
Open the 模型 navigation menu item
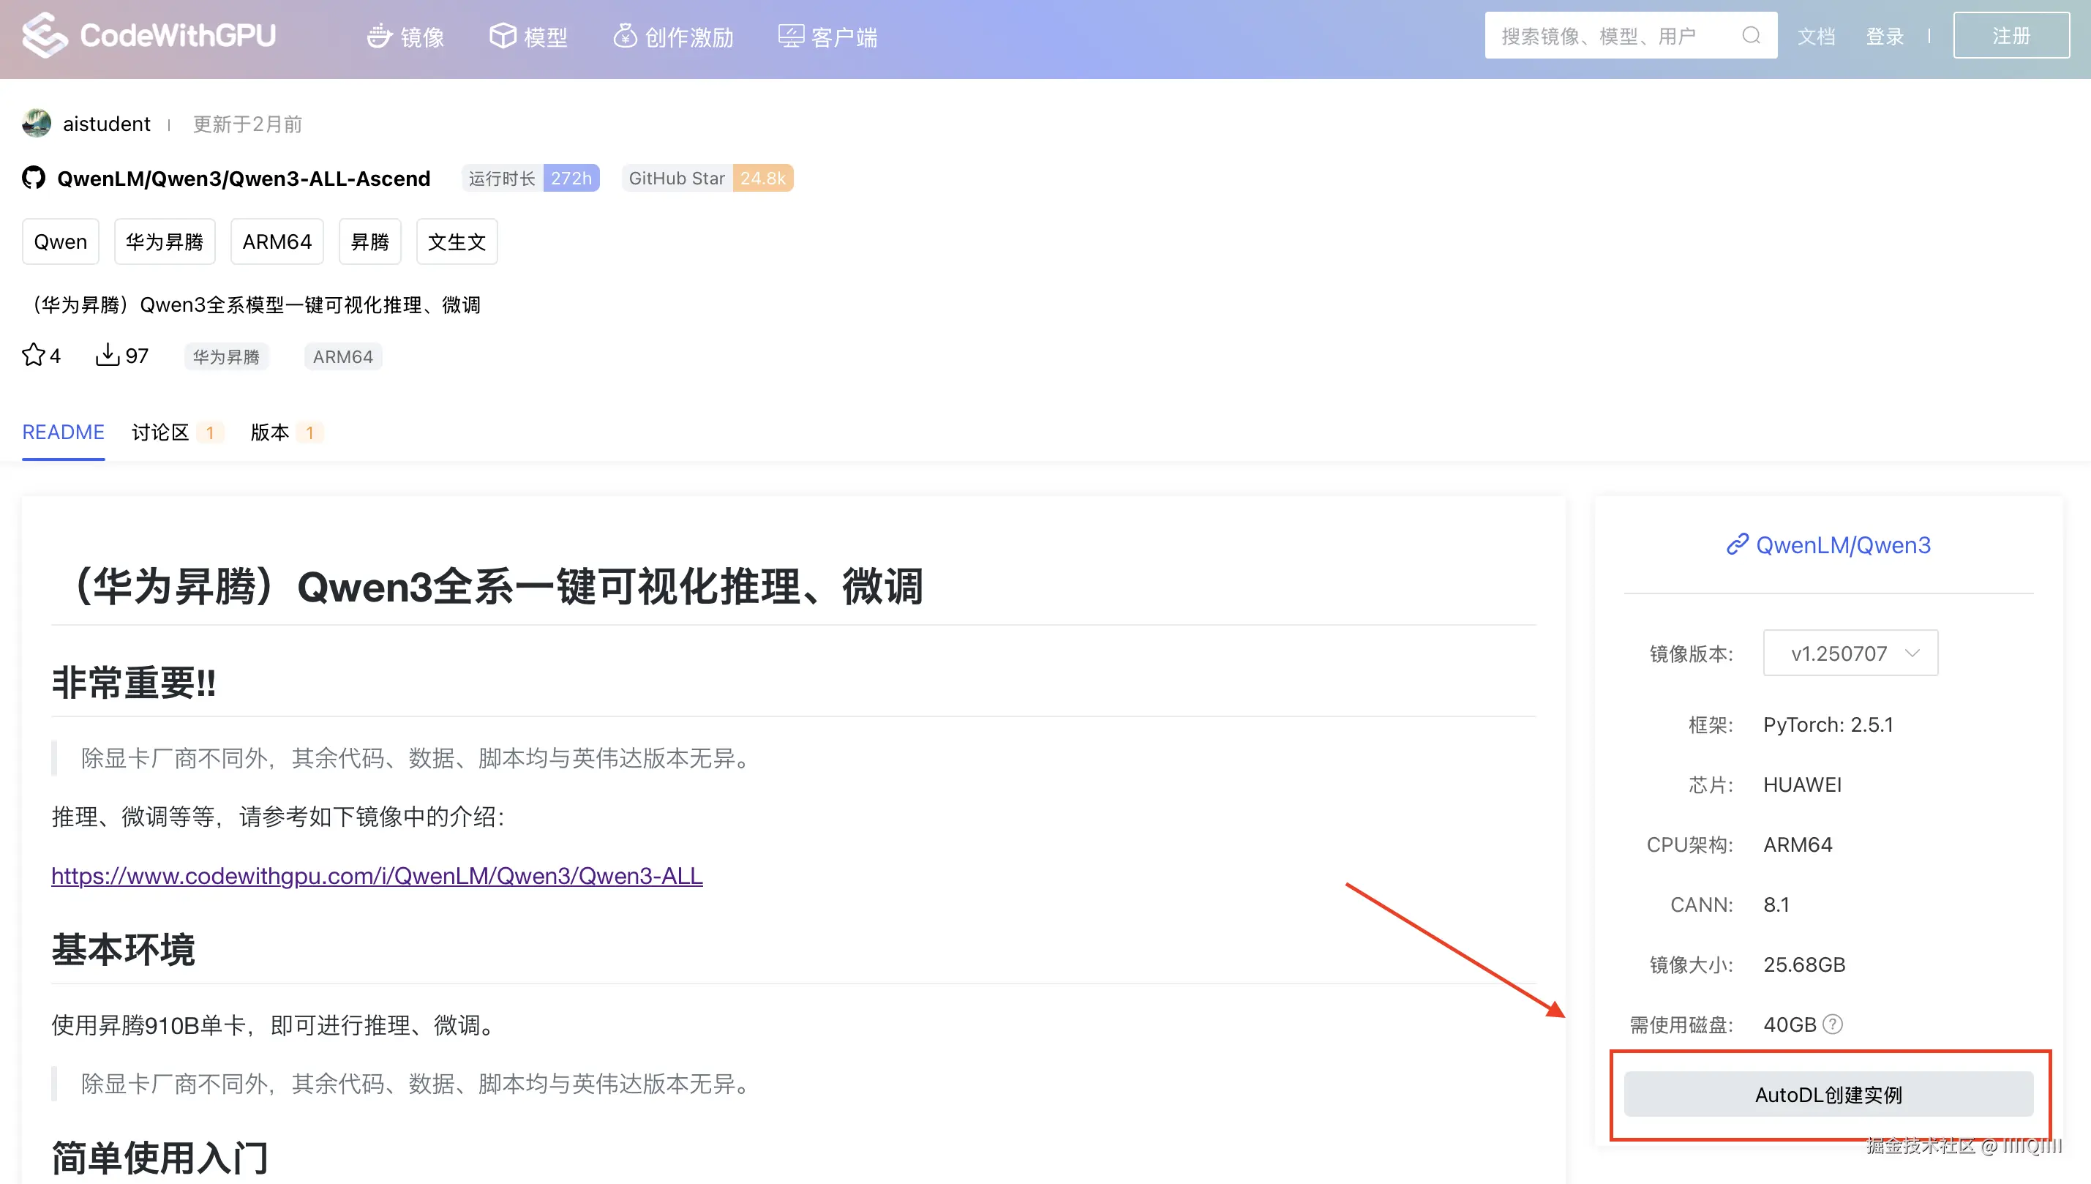(528, 37)
